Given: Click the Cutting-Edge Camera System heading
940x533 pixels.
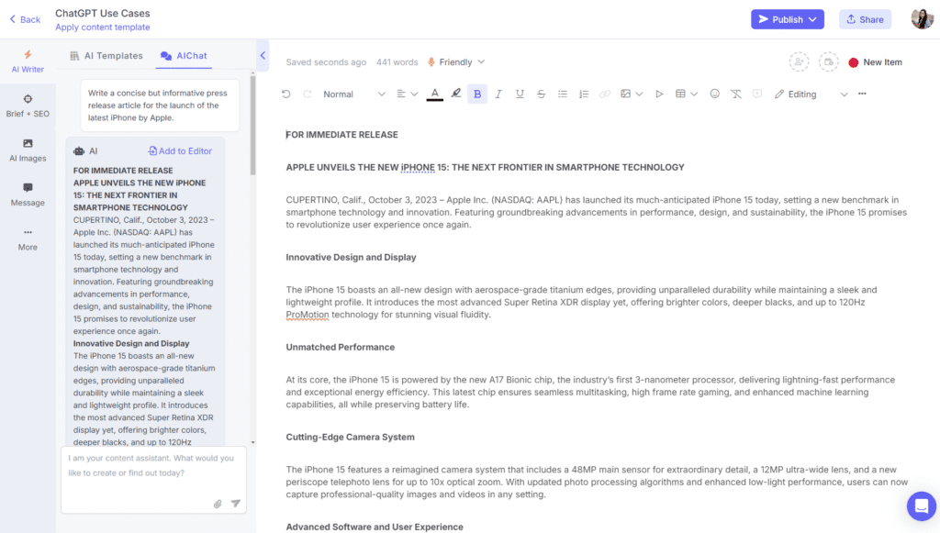Looking at the screenshot, I should (x=350, y=437).
